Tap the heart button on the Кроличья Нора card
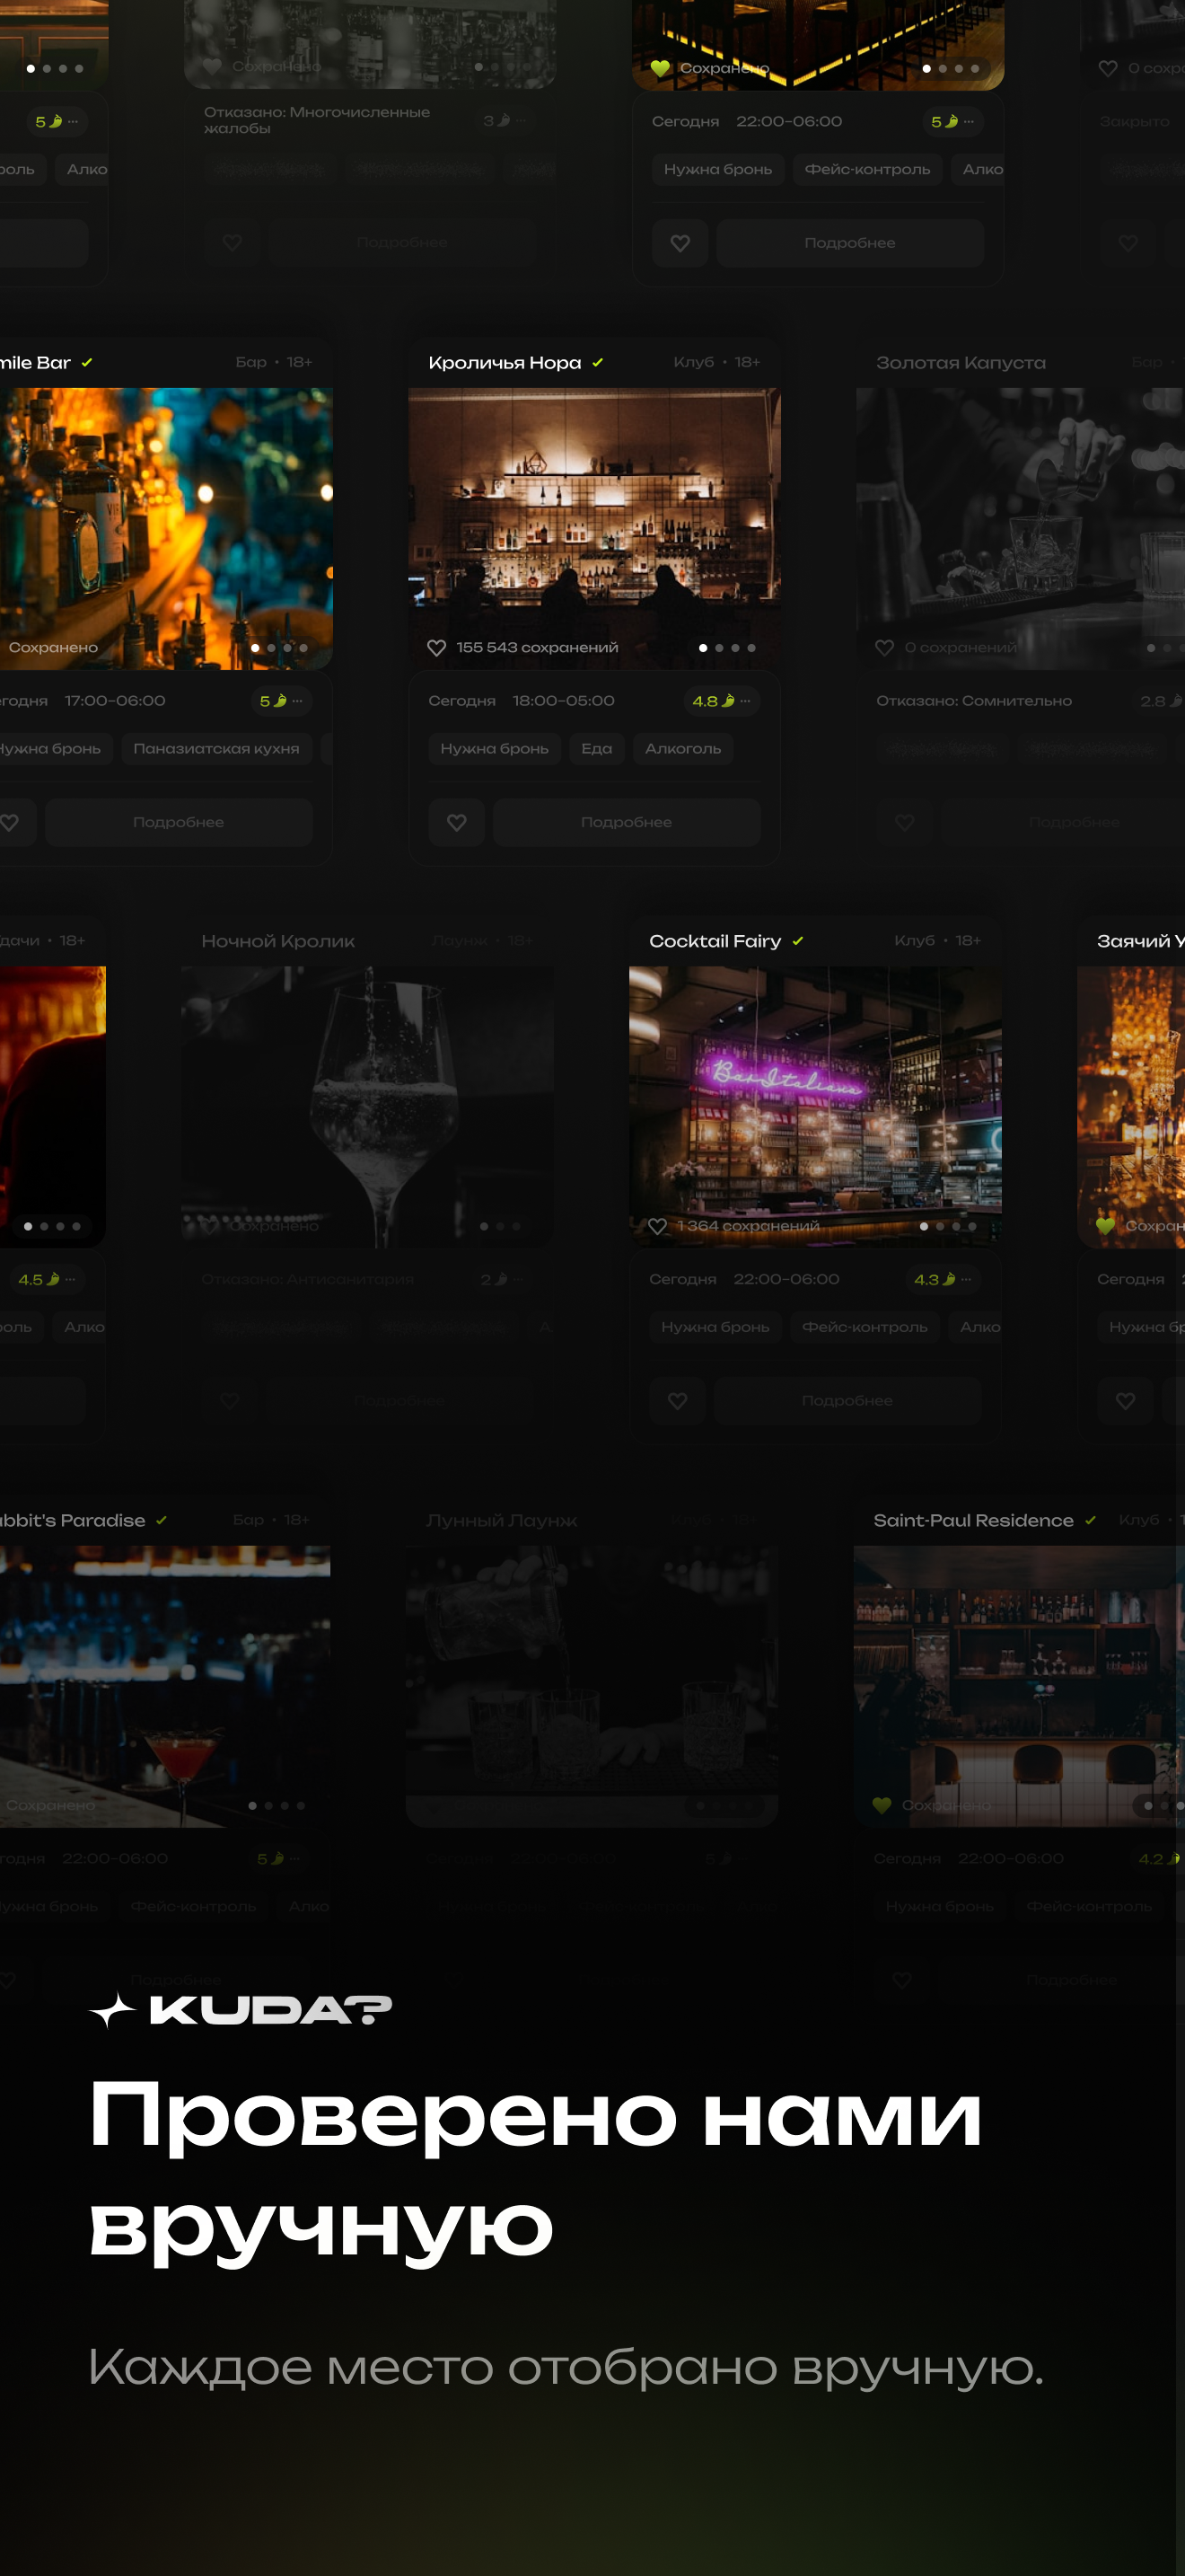The image size is (1185, 2576). (x=457, y=822)
